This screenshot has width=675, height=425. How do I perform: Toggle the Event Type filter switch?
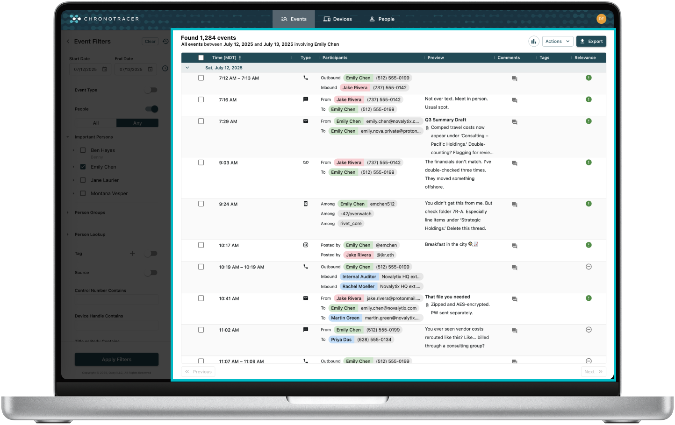pos(151,90)
